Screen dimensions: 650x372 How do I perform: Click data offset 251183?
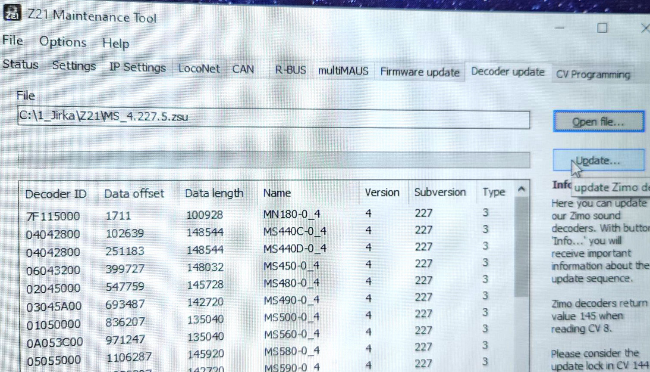[125, 251]
